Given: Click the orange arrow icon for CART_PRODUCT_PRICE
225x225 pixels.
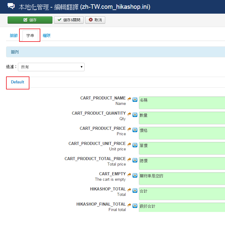Looking at the screenshot, I should (x=129, y=129).
